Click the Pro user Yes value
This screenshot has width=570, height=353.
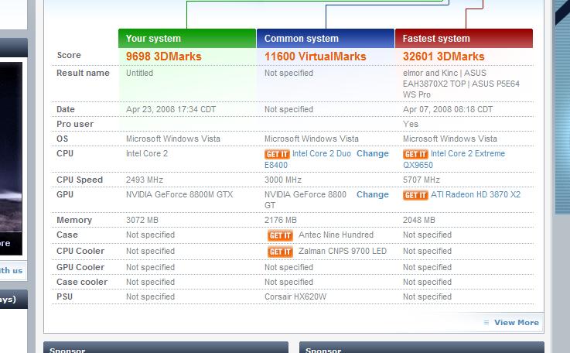tap(411, 124)
